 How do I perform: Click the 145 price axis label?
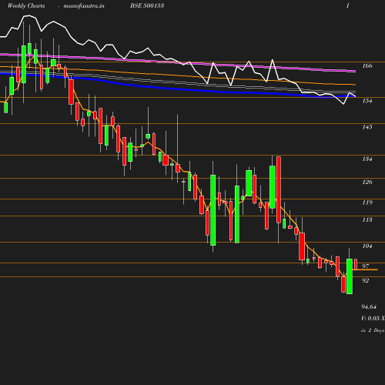pos(367,127)
